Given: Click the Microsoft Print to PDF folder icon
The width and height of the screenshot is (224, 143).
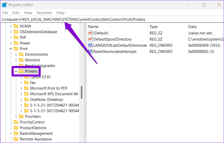Looking at the screenshot, I should tap(26, 88).
